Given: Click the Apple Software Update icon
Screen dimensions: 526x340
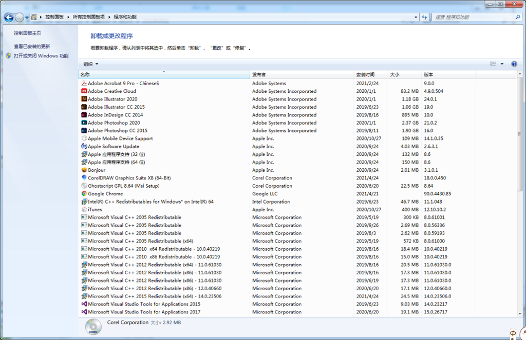Looking at the screenshot, I should pyautogui.click(x=84, y=146).
